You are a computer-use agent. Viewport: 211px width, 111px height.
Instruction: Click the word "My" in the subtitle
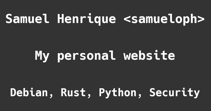[x=42, y=56]
